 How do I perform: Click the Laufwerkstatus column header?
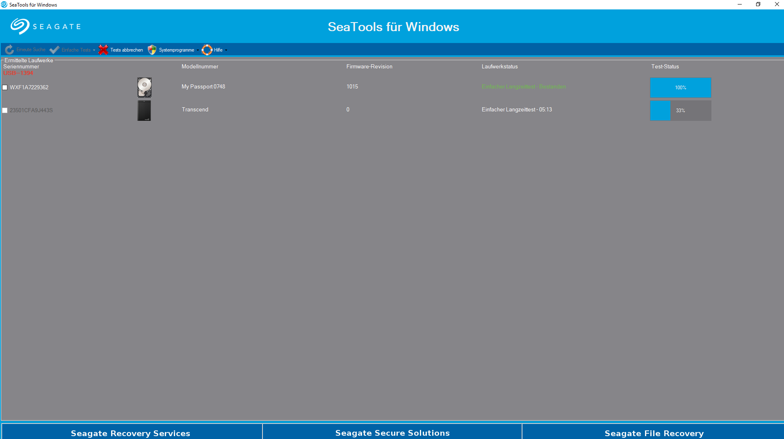point(500,67)
